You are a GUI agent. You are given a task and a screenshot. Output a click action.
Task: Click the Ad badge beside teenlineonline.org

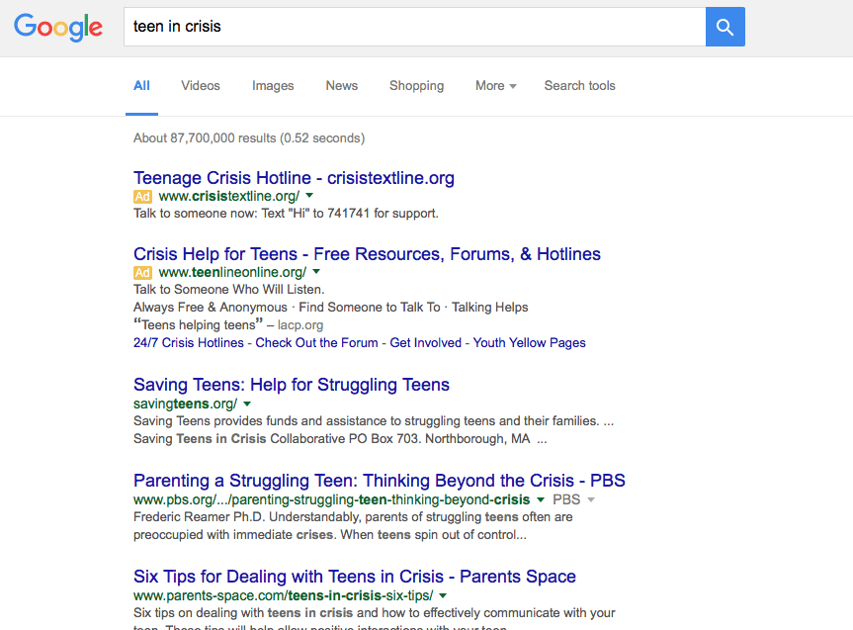(x=142, y=273)
